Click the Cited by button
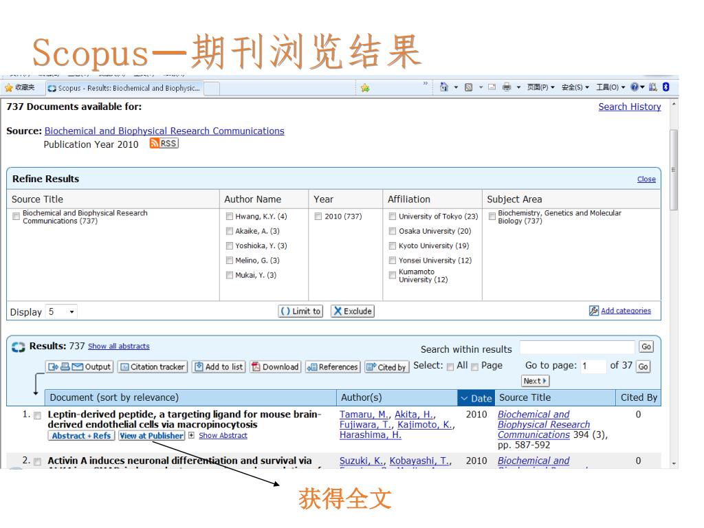The width and height of the screenshot is (704, 528). pyautogui.click(x=386, y=367)
